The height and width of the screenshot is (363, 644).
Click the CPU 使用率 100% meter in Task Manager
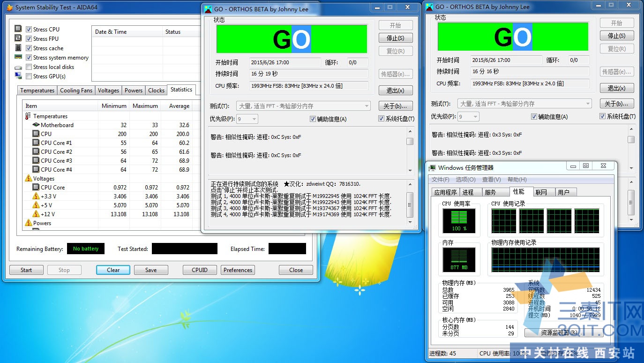point(459,221)
